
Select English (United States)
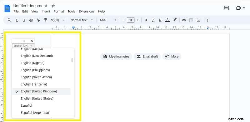tap(41, 98)
